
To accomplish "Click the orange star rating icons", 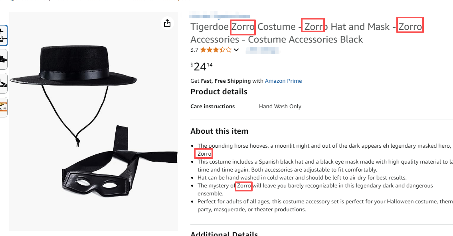I will (216, 50).
